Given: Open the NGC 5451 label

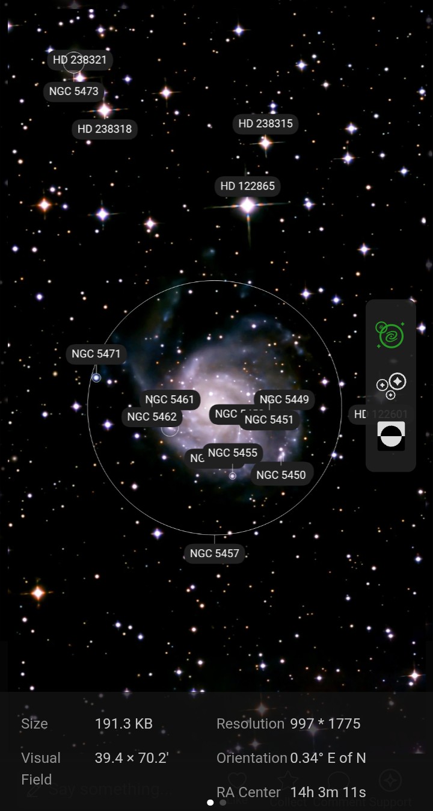Looking at the screenshot, I should click(269, 420).
